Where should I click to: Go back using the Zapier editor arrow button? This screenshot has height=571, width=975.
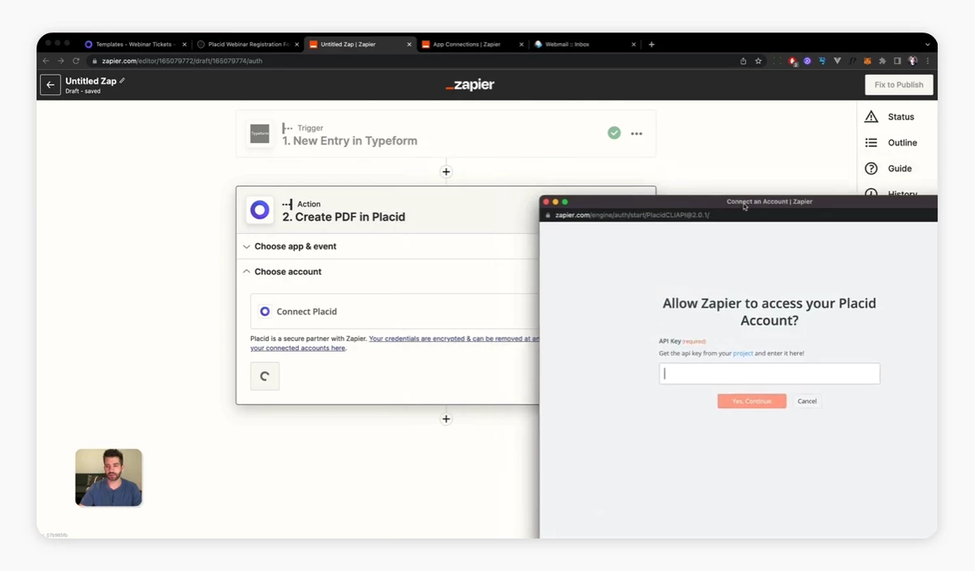(50, 84)
